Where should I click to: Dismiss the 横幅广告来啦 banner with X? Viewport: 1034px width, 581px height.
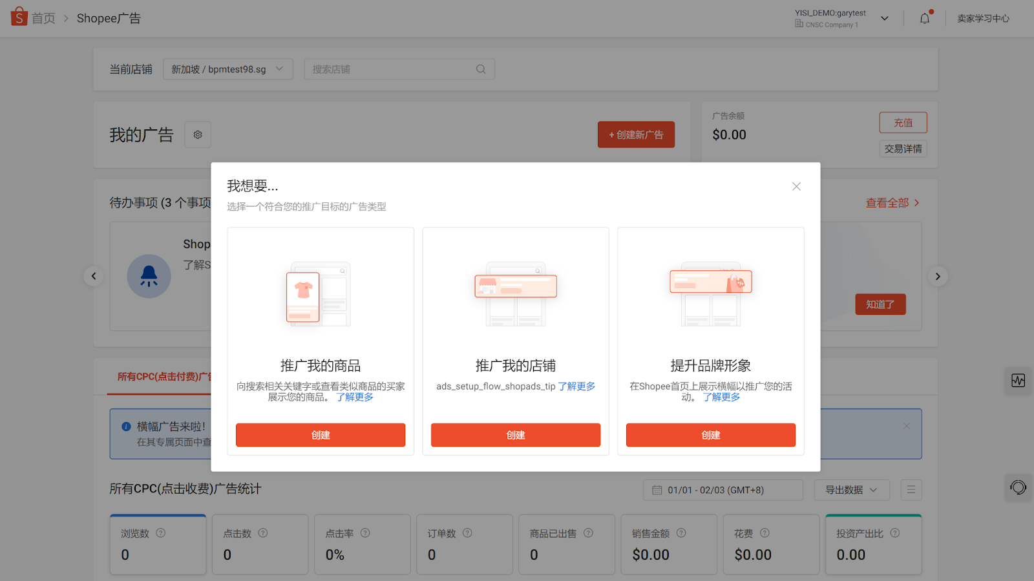(x=907, y=426)
